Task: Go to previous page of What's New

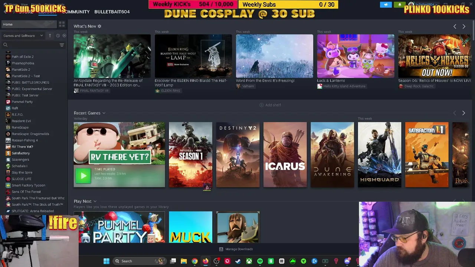Action: 455,27
